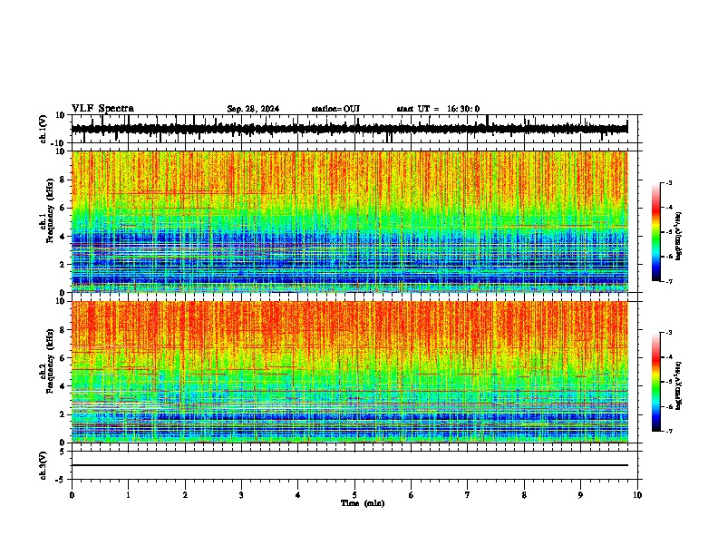Click the ch.2 color scale log(PSD) unit label
This screenshot has width=718, height=555.
(x=678, y=386)
